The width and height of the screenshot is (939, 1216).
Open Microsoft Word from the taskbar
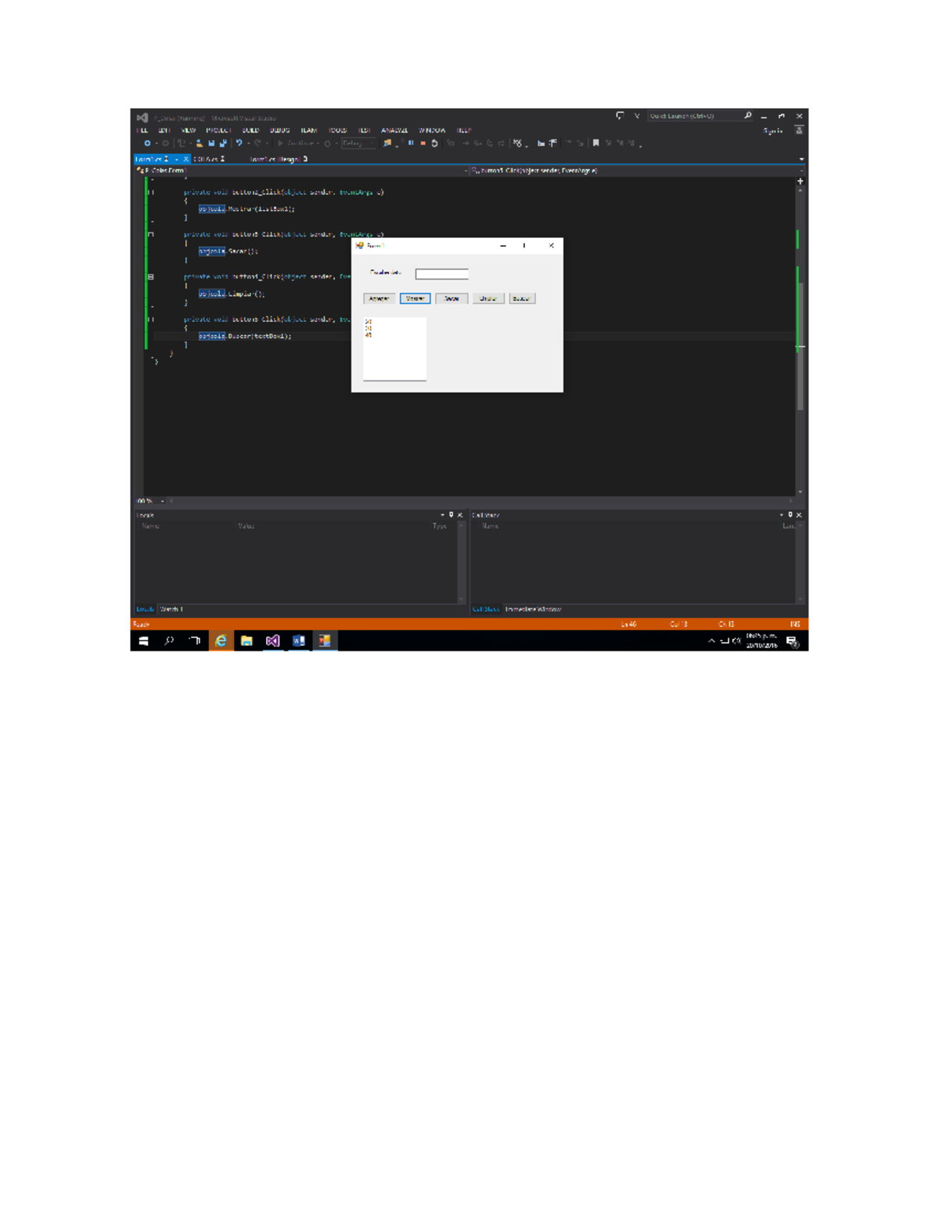[297, 641]
